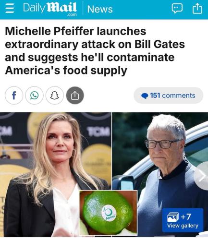
Task: Open the hamburger menu in the header
Action: tap(10, 8)
